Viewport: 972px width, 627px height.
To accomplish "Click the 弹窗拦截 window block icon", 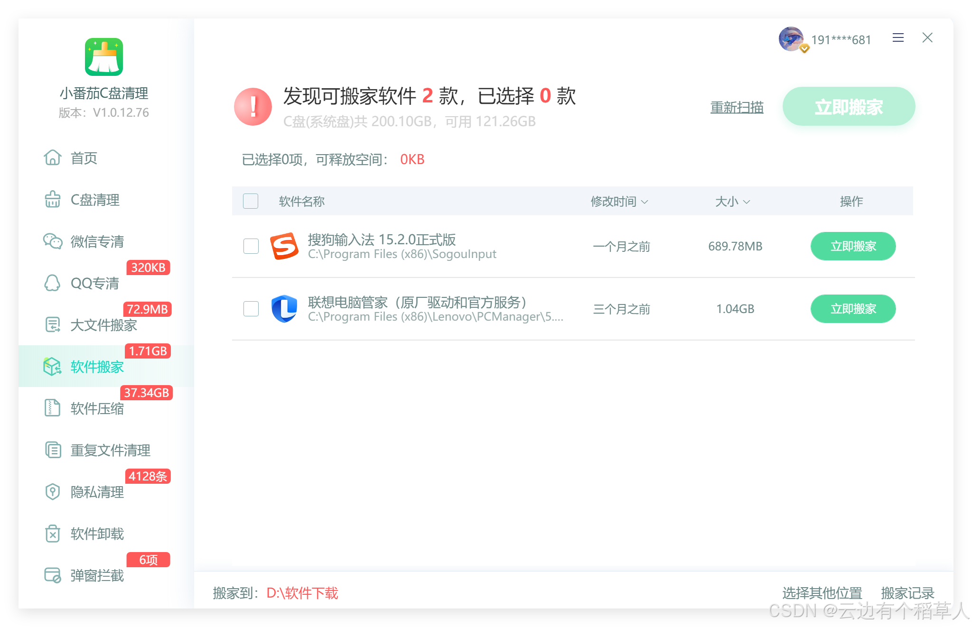I will click(x=53, y=575).
